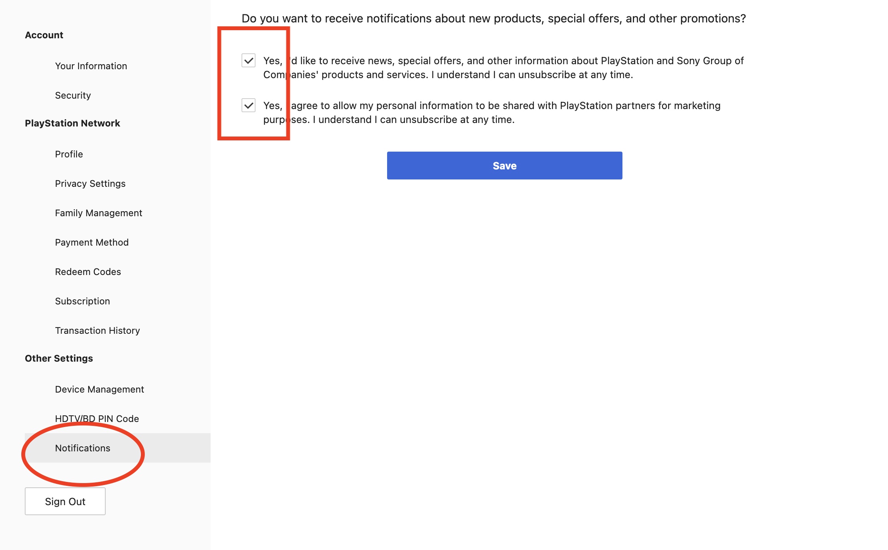Image resolution: width=888 pixels, height=550 pixels.
Task: Select HDTV/BD PIN Code option
Action: pyautogui.click(x=97, y=418)
